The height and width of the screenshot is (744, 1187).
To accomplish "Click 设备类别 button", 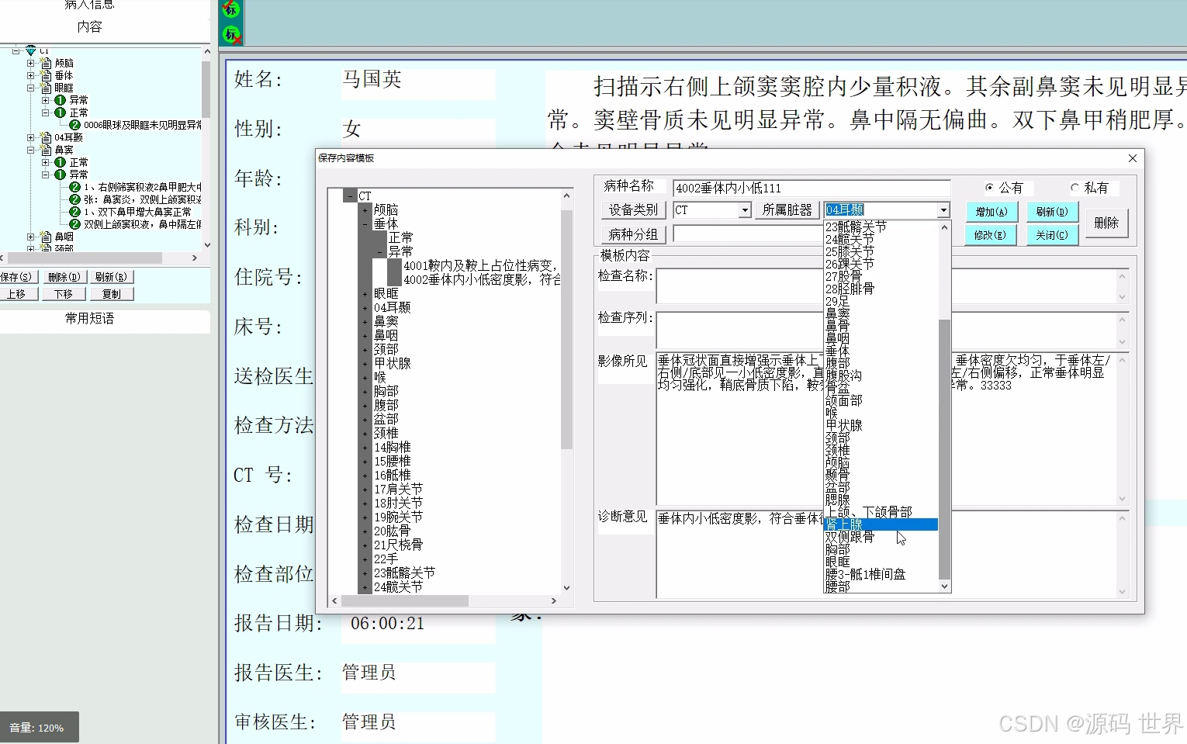I will (x=633, y=210).
